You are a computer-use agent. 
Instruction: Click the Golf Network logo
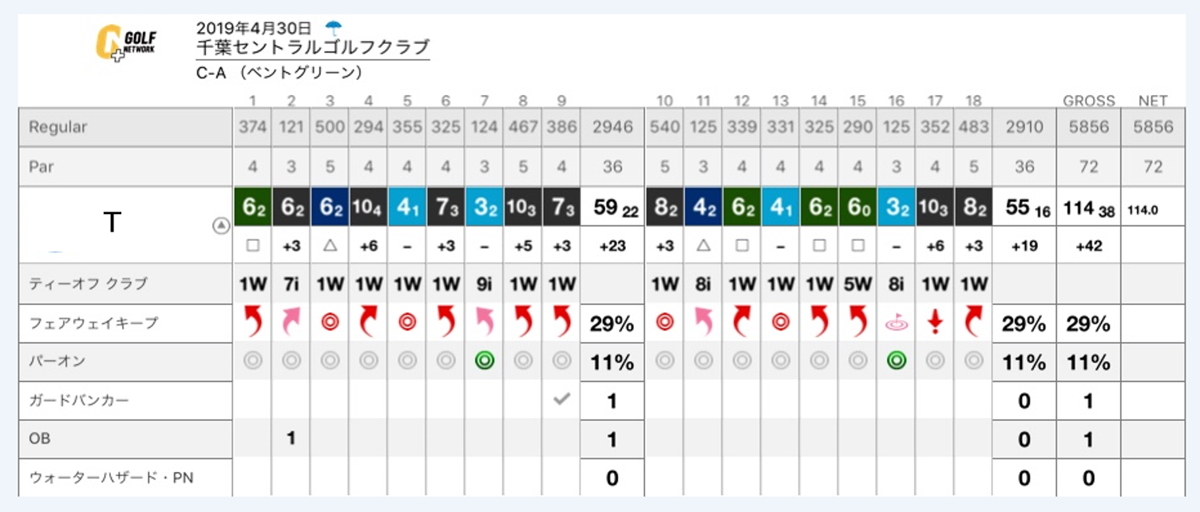click(x=126, y=43)
